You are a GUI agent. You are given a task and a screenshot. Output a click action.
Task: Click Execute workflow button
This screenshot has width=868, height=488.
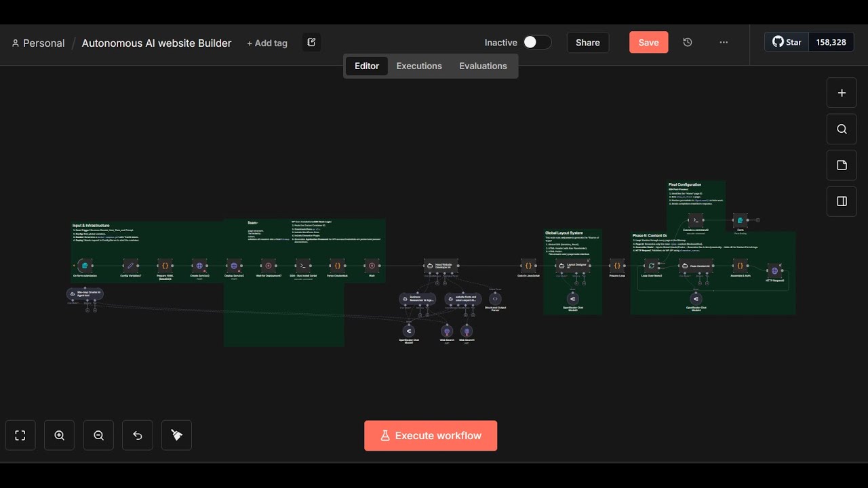[x=431, y=436]
